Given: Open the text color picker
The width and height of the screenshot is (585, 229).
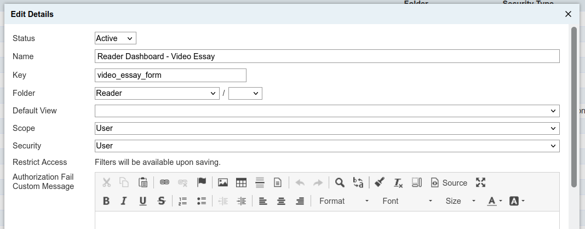Looking at the screenshot, I should click(x=494, y=201).
